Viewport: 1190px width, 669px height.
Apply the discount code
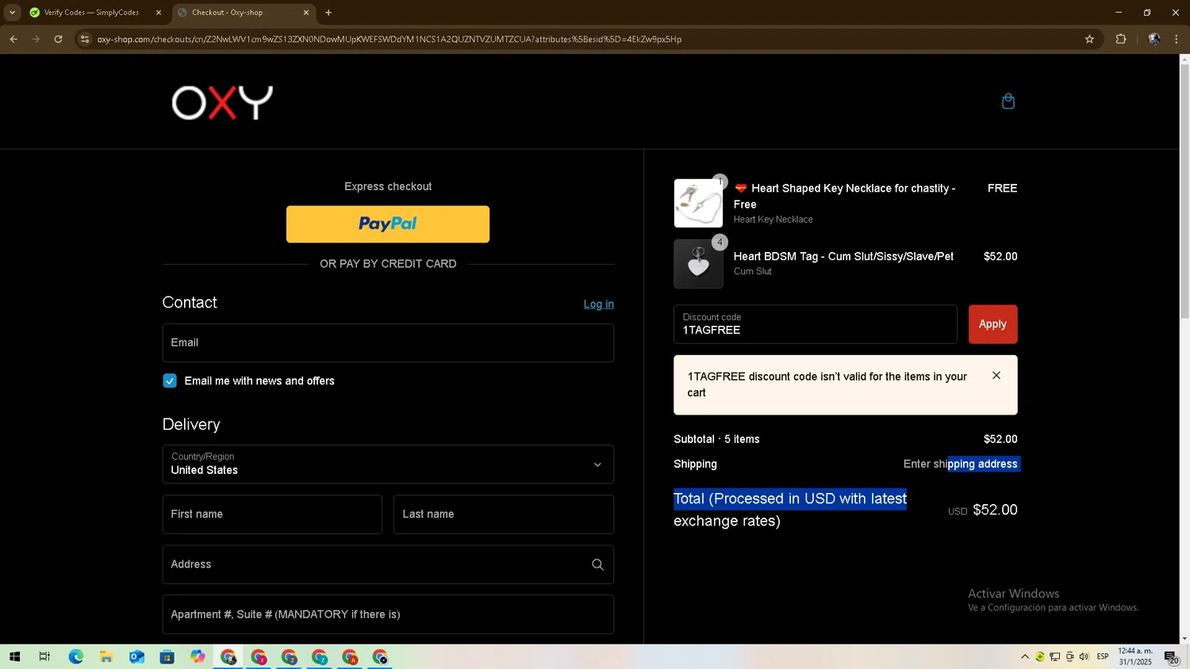[992, 324]
